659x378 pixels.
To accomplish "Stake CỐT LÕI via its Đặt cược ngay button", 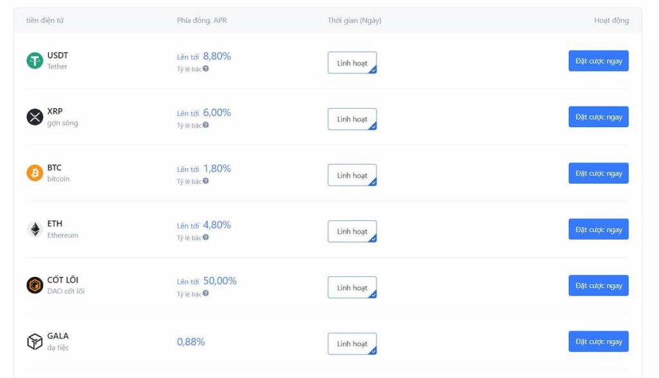I will click(598, 285).
